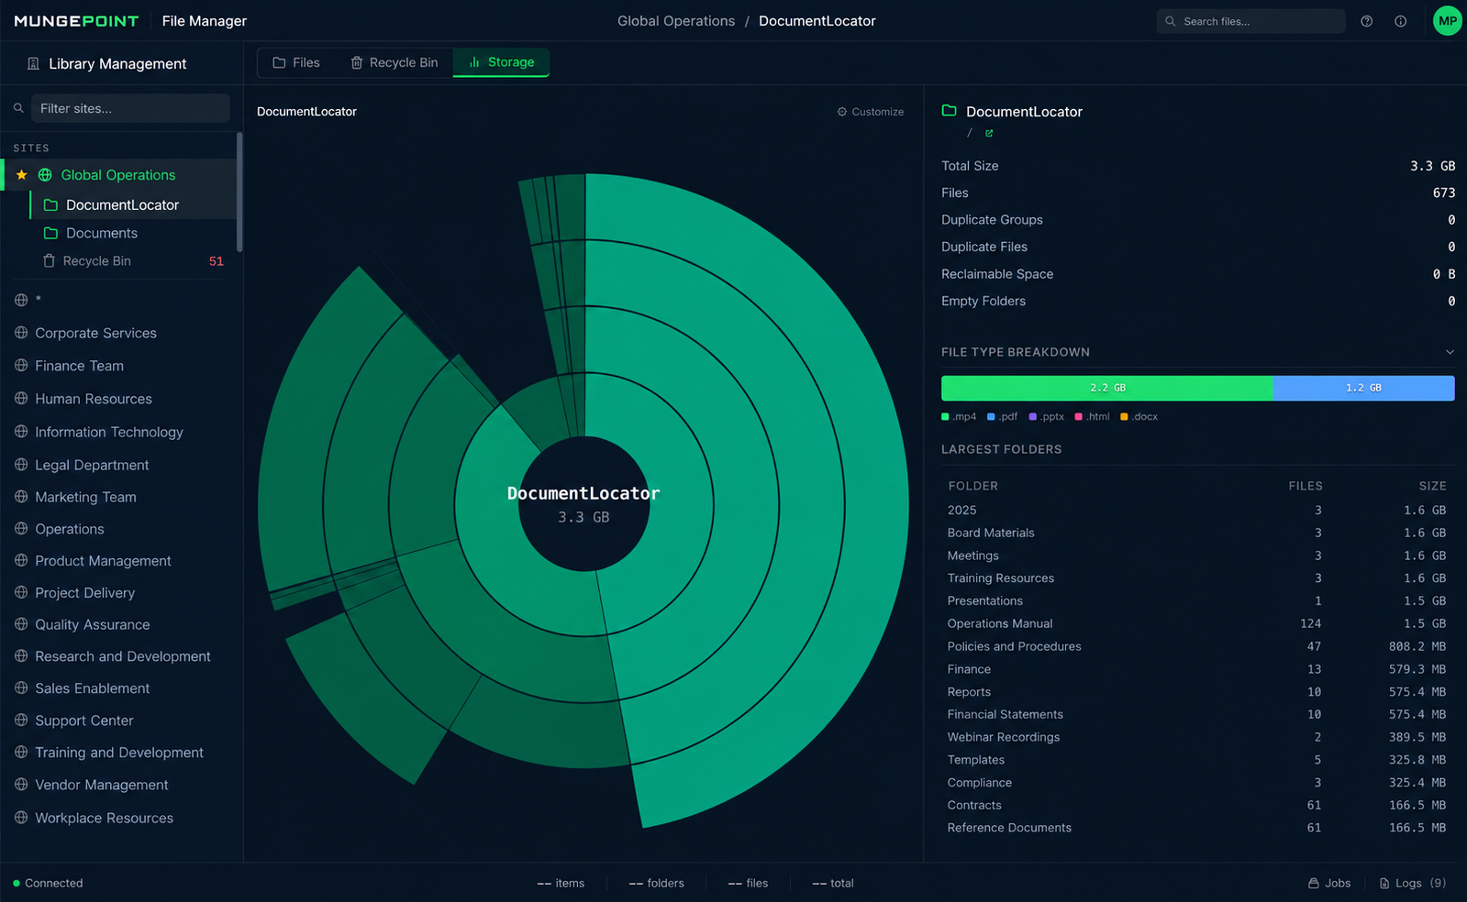Open the Workplace Resources site
The image size is (1467, 902).
point(104,818)
